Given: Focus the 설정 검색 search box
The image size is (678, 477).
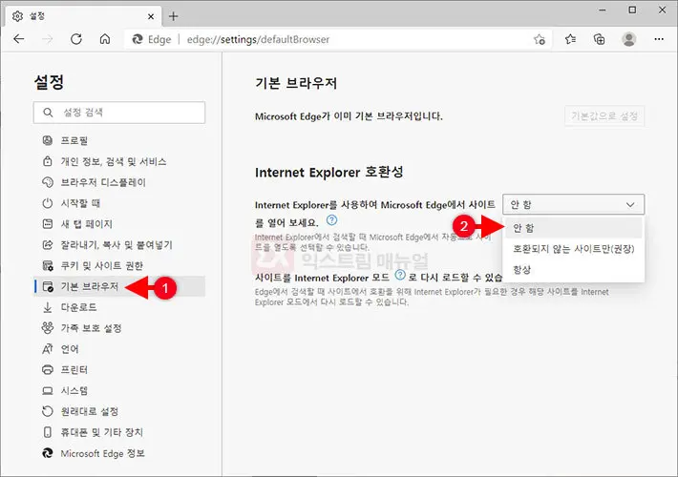Looking at the screenshot, I should [x=119, y=113].
